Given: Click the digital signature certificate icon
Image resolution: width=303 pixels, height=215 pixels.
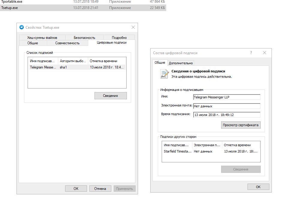Looking at the screenshot, I should [x=164, y=74].
